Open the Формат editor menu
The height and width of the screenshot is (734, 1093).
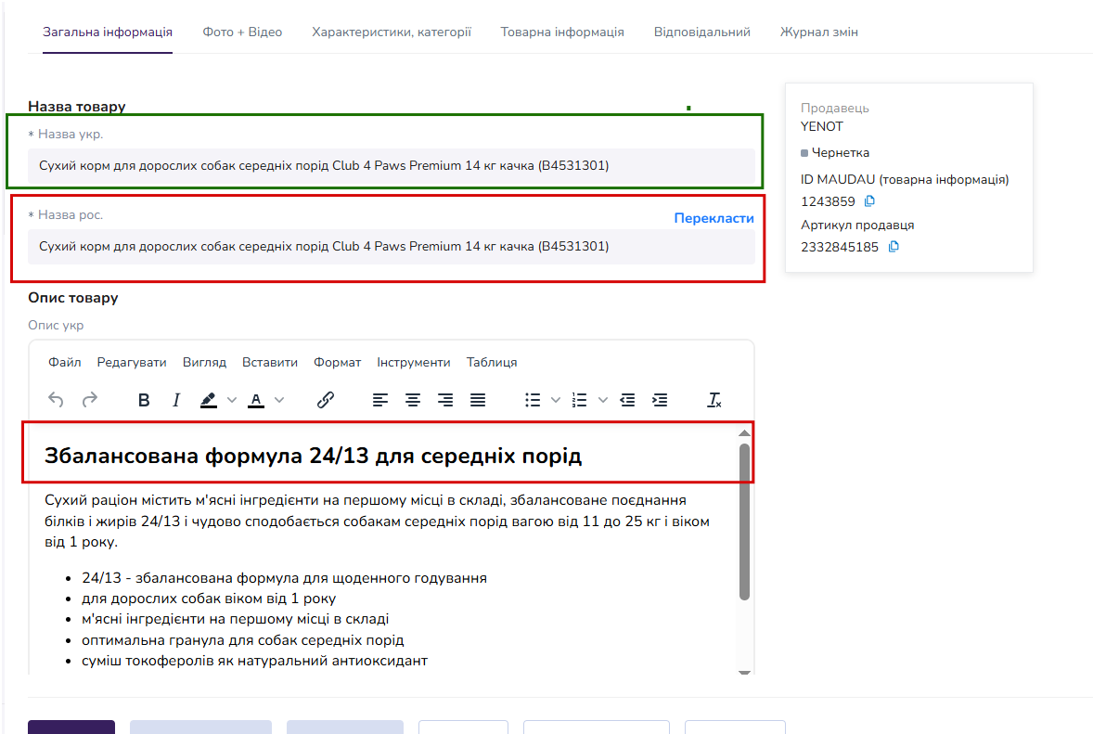point(338,363)
